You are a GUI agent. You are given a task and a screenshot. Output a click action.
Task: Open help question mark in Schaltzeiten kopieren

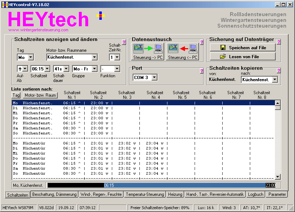click(279, 70)
